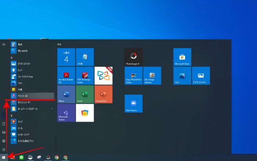Launch メッセージング from app list

click(32, 135)
